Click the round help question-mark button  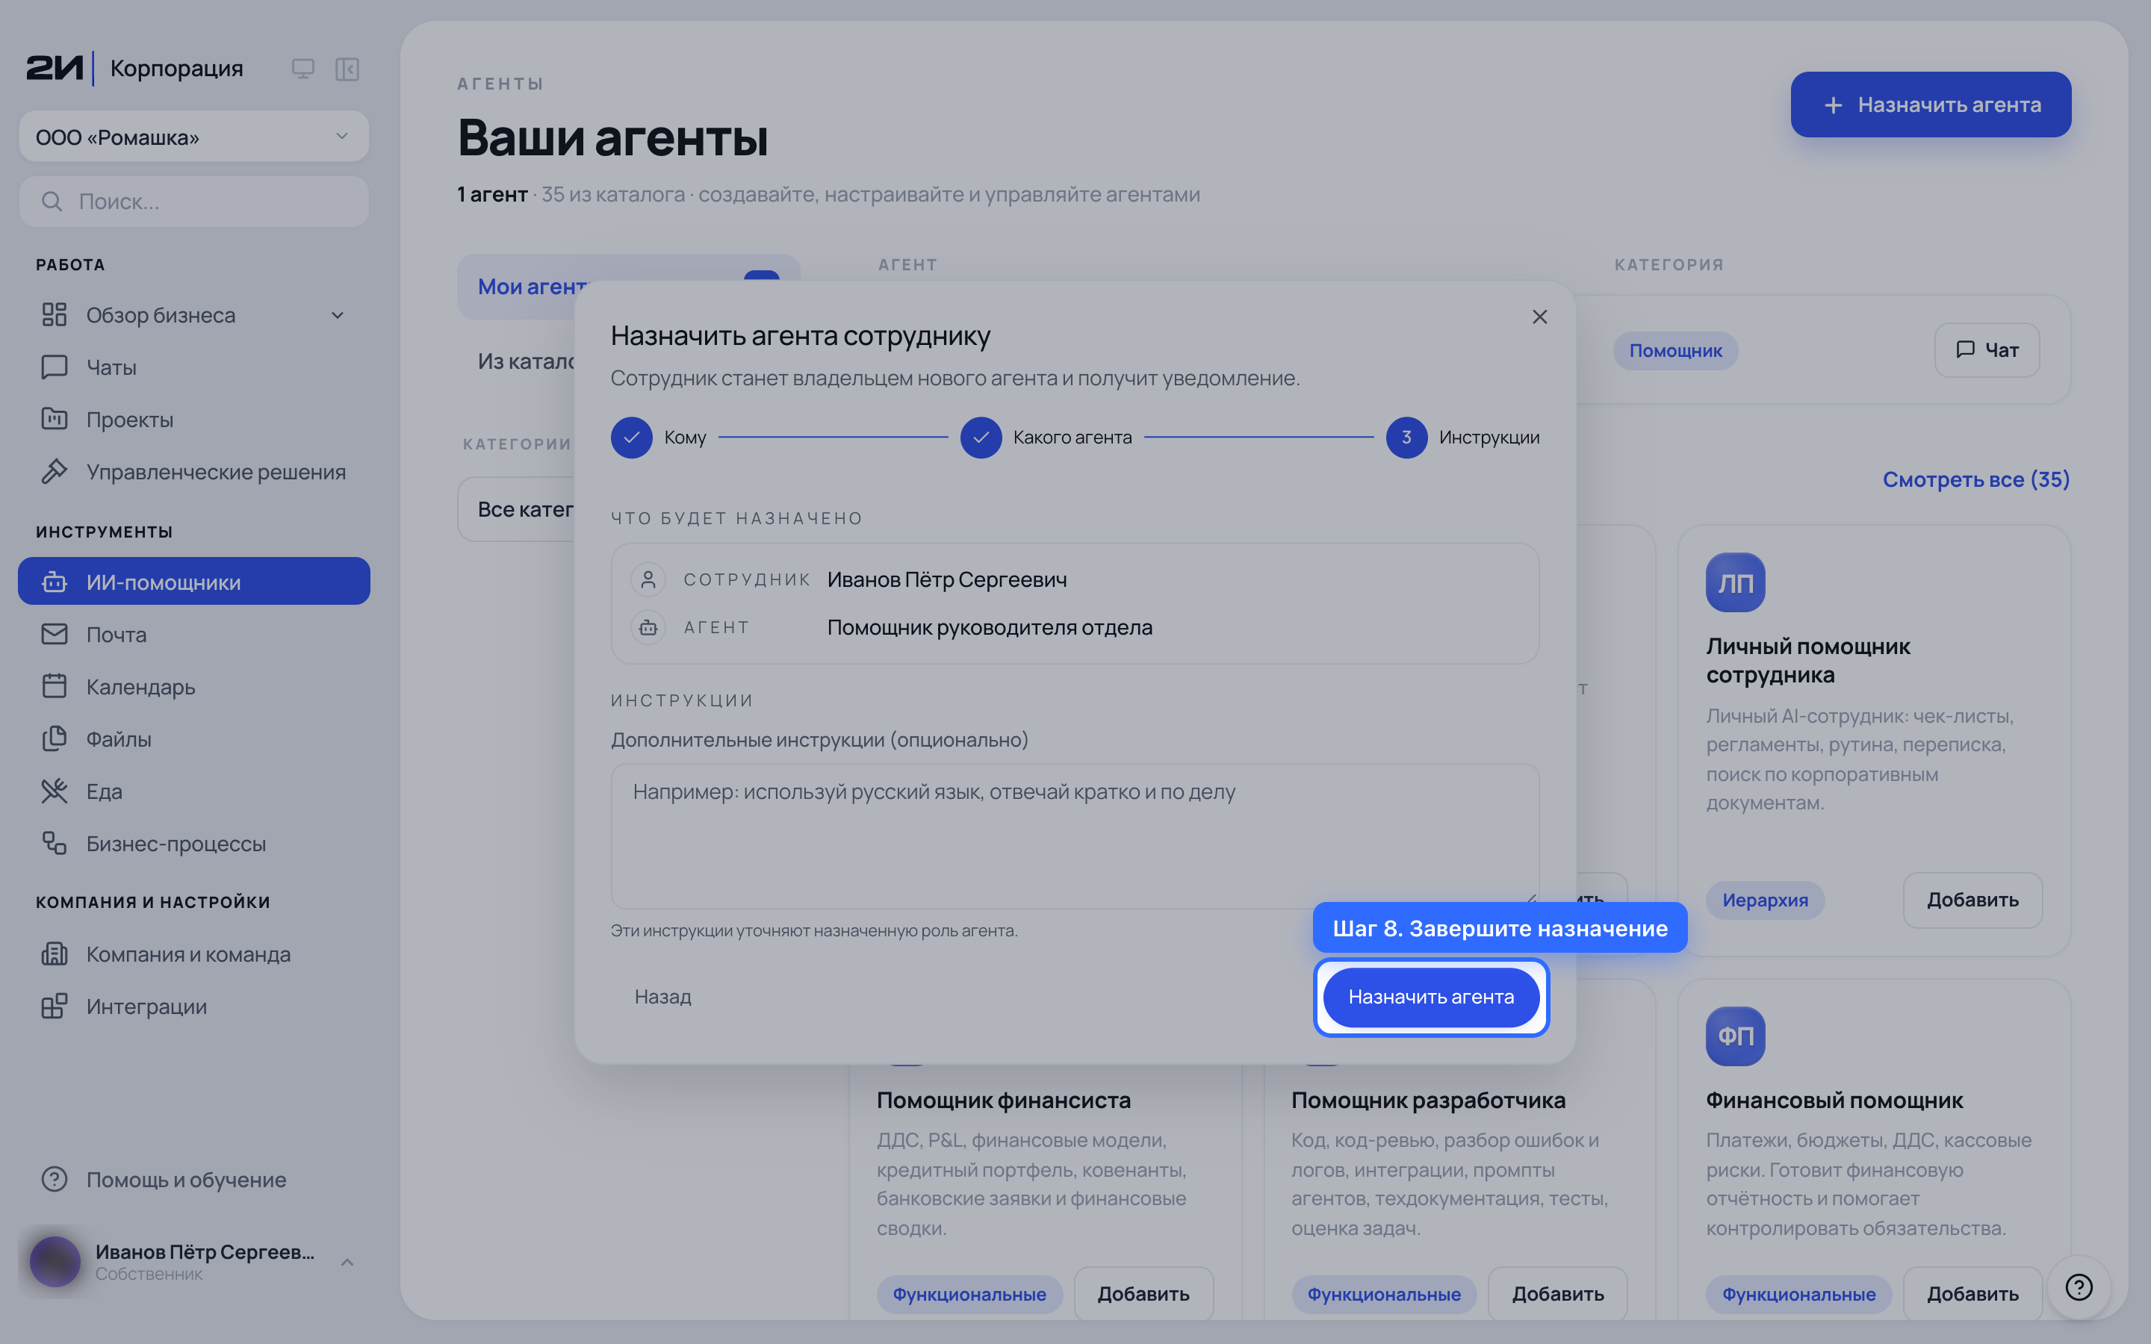[x=2079, y=1287]
